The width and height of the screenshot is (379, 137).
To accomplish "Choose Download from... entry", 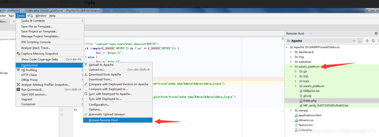I will click(100, 79).
